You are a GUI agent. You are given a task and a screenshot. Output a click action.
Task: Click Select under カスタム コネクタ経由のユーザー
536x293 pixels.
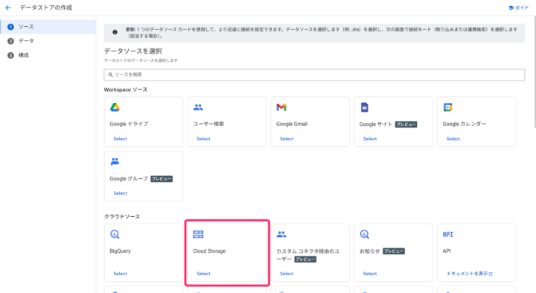click(x=287, y=274)
